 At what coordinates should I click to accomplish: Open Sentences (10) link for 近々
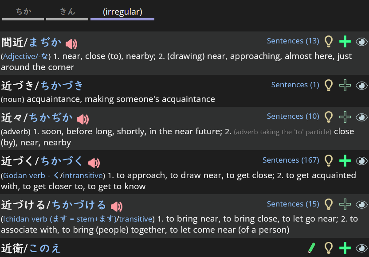point(293,116)
